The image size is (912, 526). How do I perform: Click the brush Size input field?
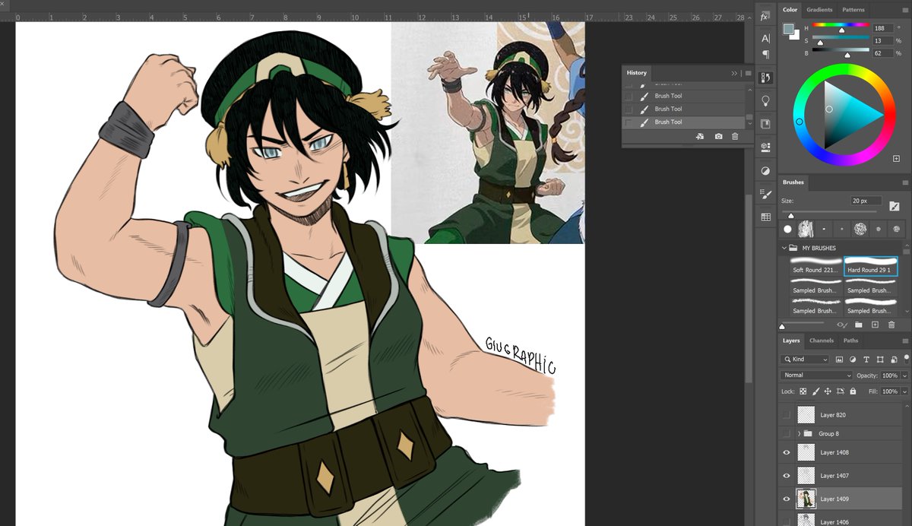tap(866, 201)
